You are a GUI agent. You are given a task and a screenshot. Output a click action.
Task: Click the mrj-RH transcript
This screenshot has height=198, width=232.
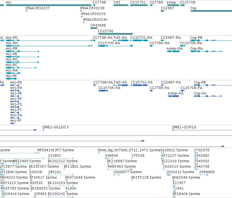(49, 46)
